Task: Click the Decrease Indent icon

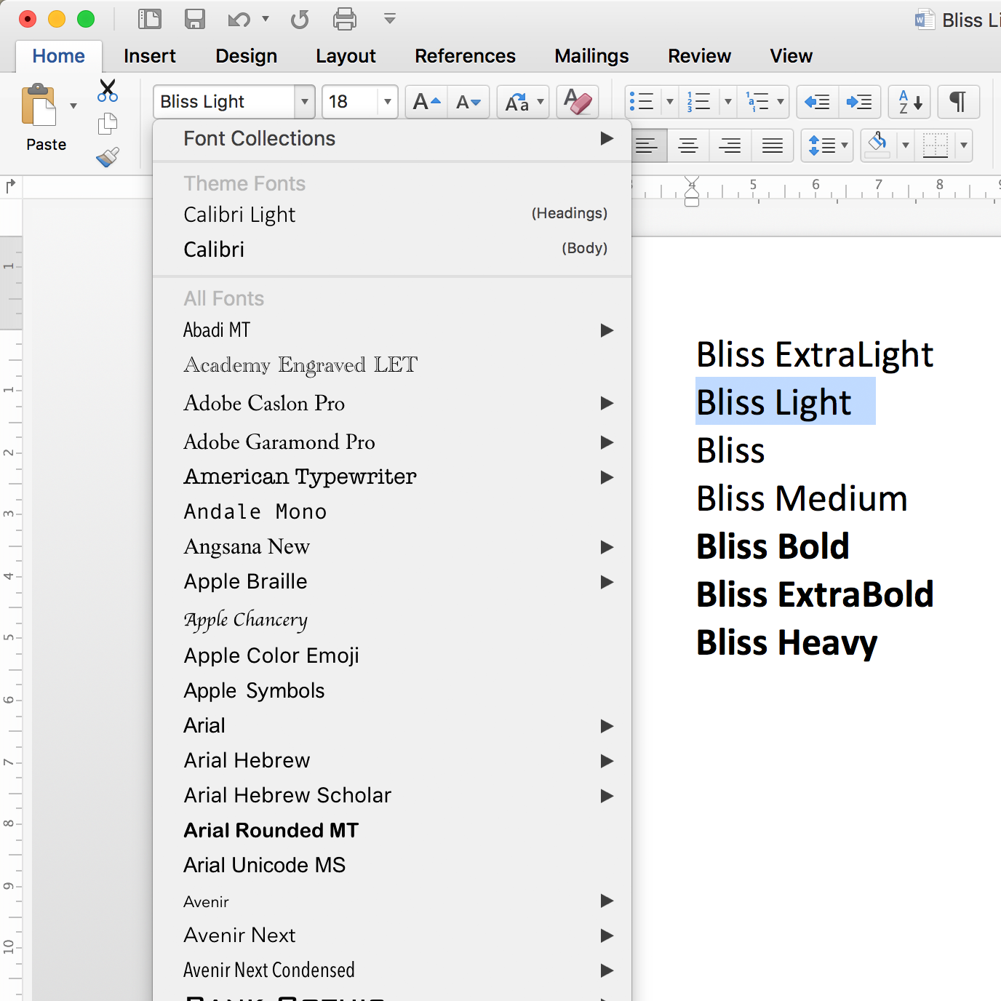Action: click(x=818, y=102)
